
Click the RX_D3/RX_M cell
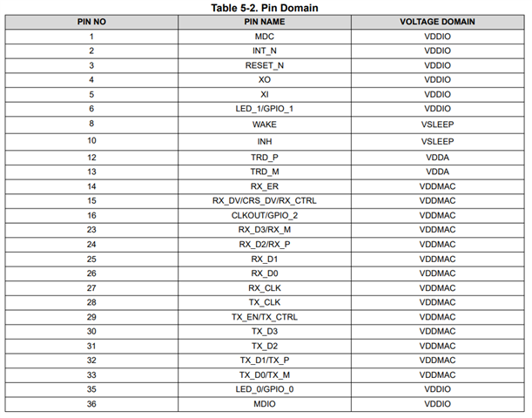tap(265, 230)
